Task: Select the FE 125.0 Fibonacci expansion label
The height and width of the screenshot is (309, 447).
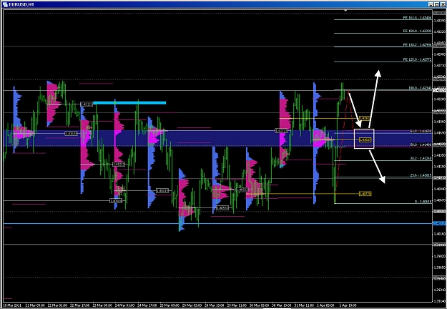Action: click(x=417, y=59)
